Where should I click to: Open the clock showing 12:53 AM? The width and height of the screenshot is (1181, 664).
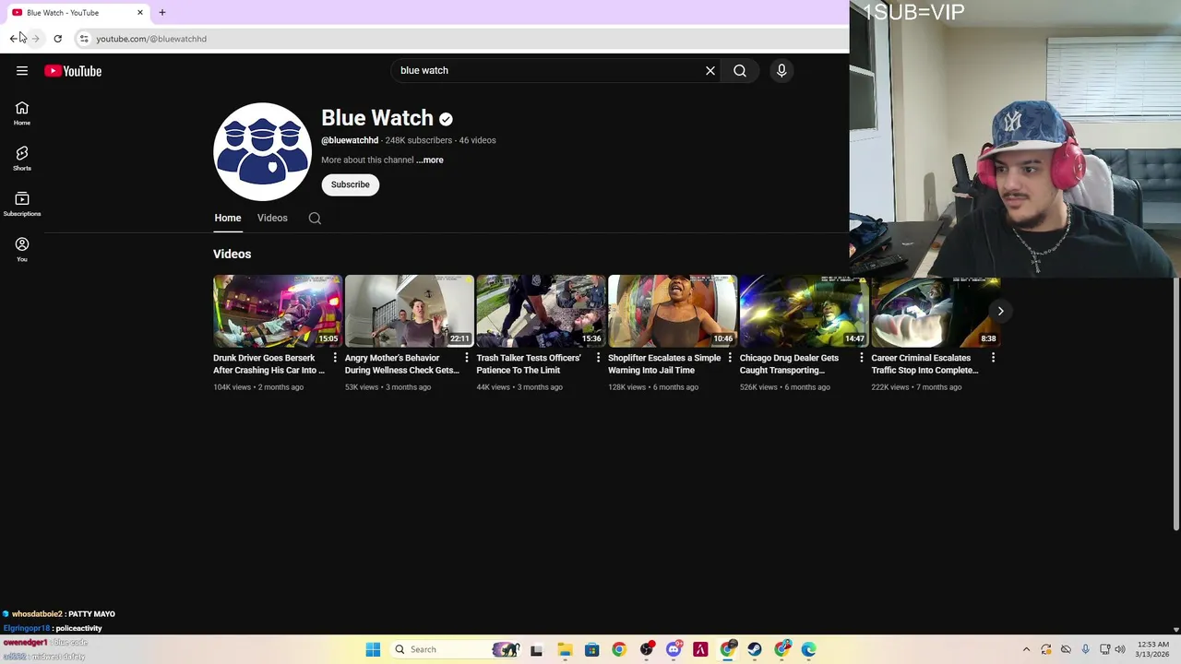pos(1153,649)
